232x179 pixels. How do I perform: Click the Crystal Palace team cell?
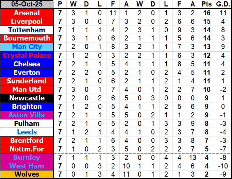click(x=27, y=55)
